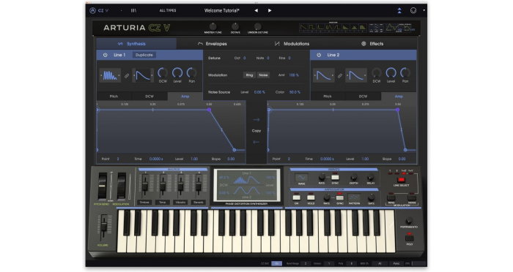Viewport: 513px width, 272px height.
Task: Click Line 1 Level knob
Action: tap(177, 73)
